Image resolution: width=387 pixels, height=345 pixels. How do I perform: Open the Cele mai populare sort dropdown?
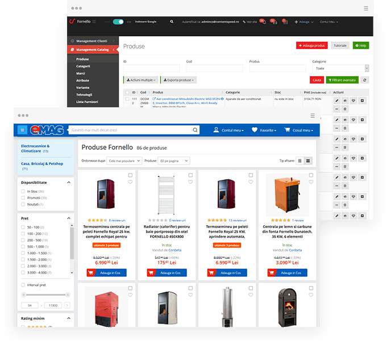125,161
